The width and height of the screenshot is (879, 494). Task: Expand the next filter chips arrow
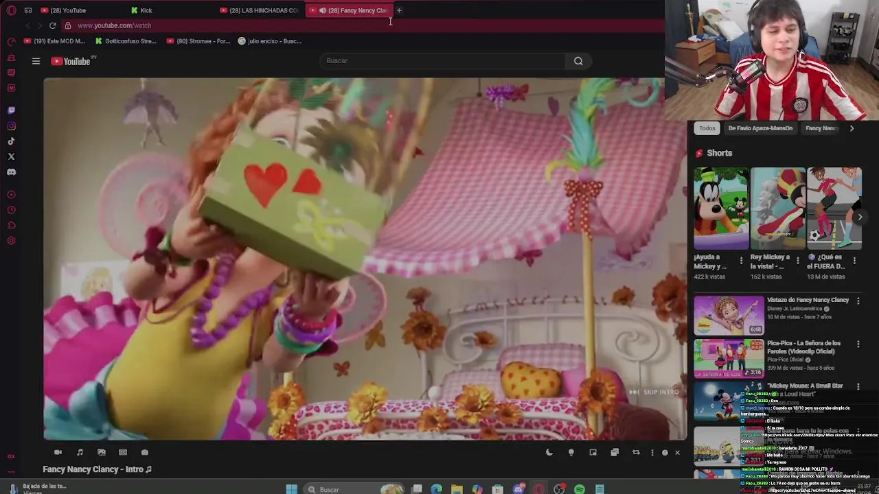pos(852,128)
